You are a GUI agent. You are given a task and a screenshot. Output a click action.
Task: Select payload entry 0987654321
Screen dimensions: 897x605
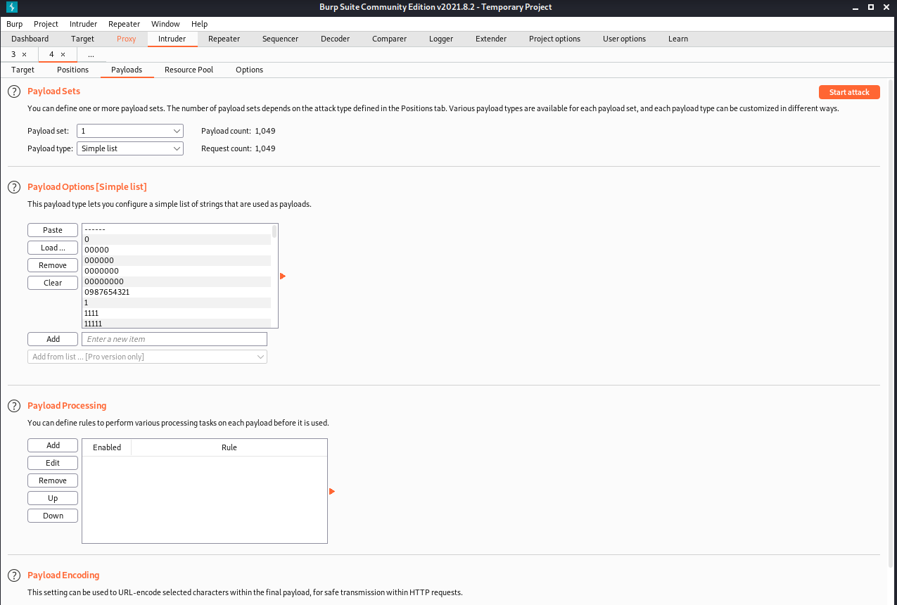[176, 292]
